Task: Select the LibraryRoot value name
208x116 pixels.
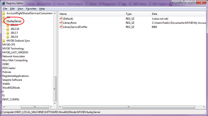Action: [x=70, y=23]
